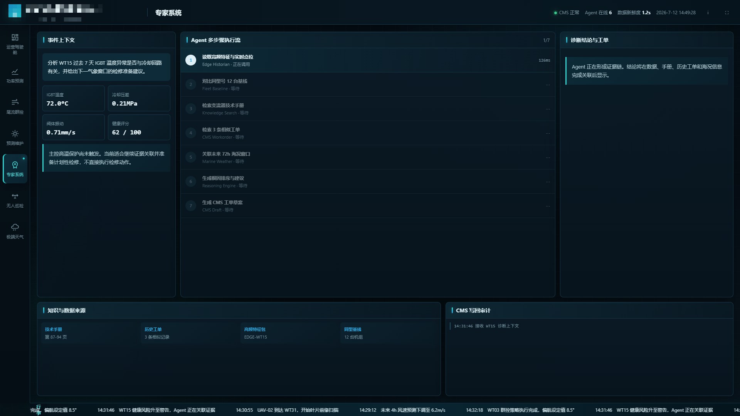Open the 技术手册 source card
Image resolution: width=740 pixels, height=416 pixels.
[89, 333]
